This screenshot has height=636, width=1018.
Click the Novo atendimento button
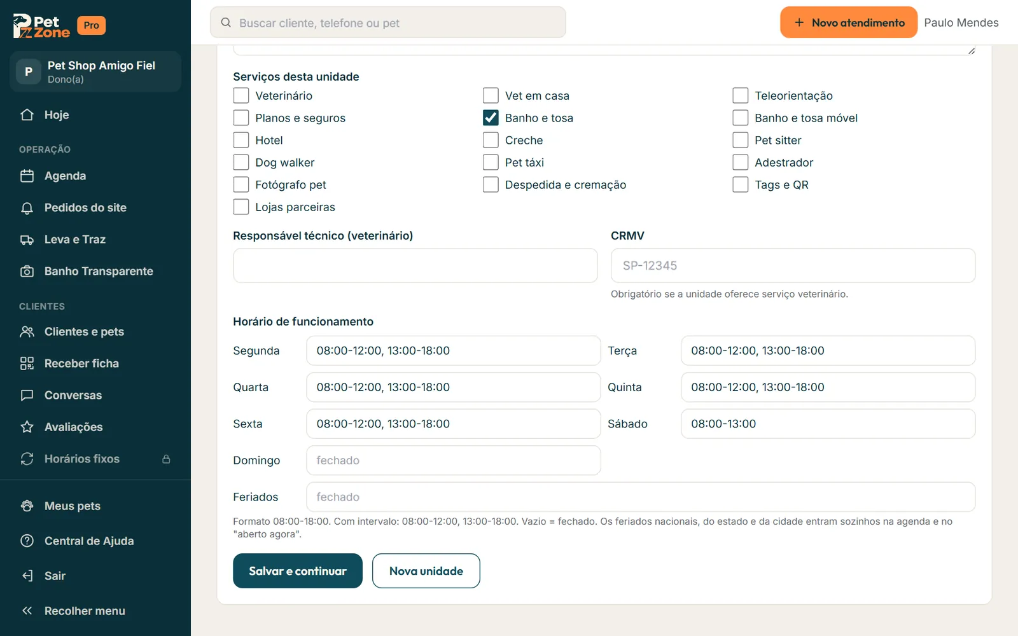[849, 23]
